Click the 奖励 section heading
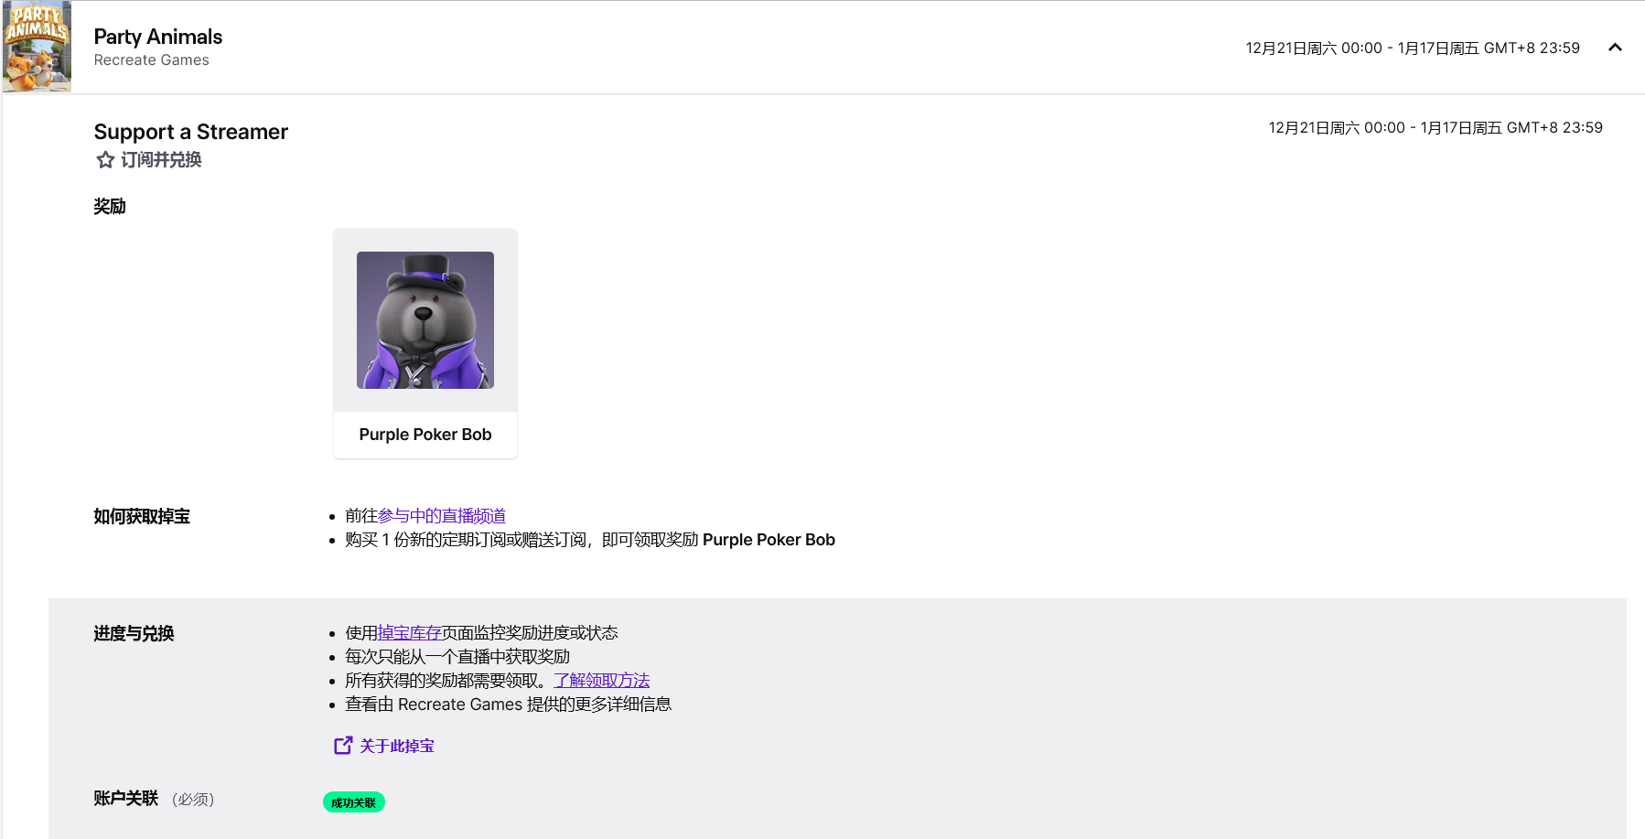This screenshot has width=1645, height=839. coord(110,207)
